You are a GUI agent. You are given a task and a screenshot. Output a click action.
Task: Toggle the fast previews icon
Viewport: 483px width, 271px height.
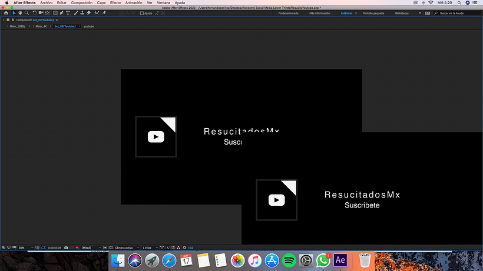167,247
